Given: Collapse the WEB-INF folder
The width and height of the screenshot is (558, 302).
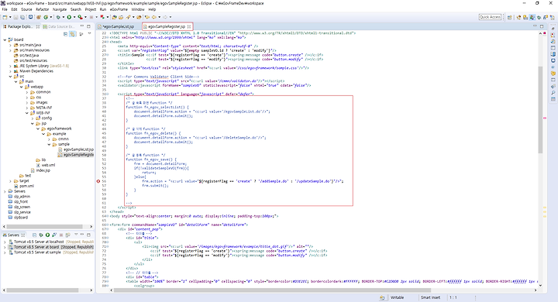Looking at the screenshot, I should 27,113.
